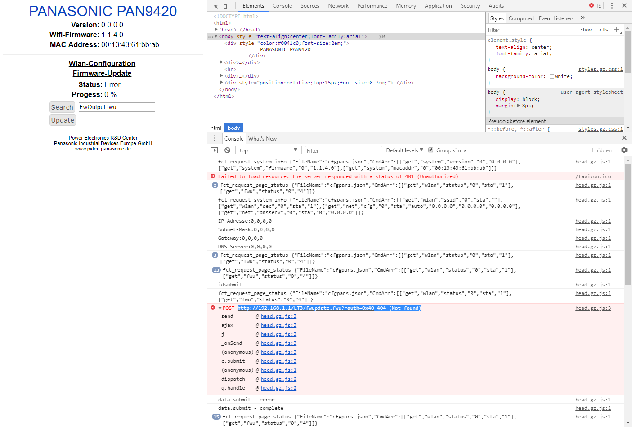
Task: Click the red error count badge
Action: pos(595,6)
